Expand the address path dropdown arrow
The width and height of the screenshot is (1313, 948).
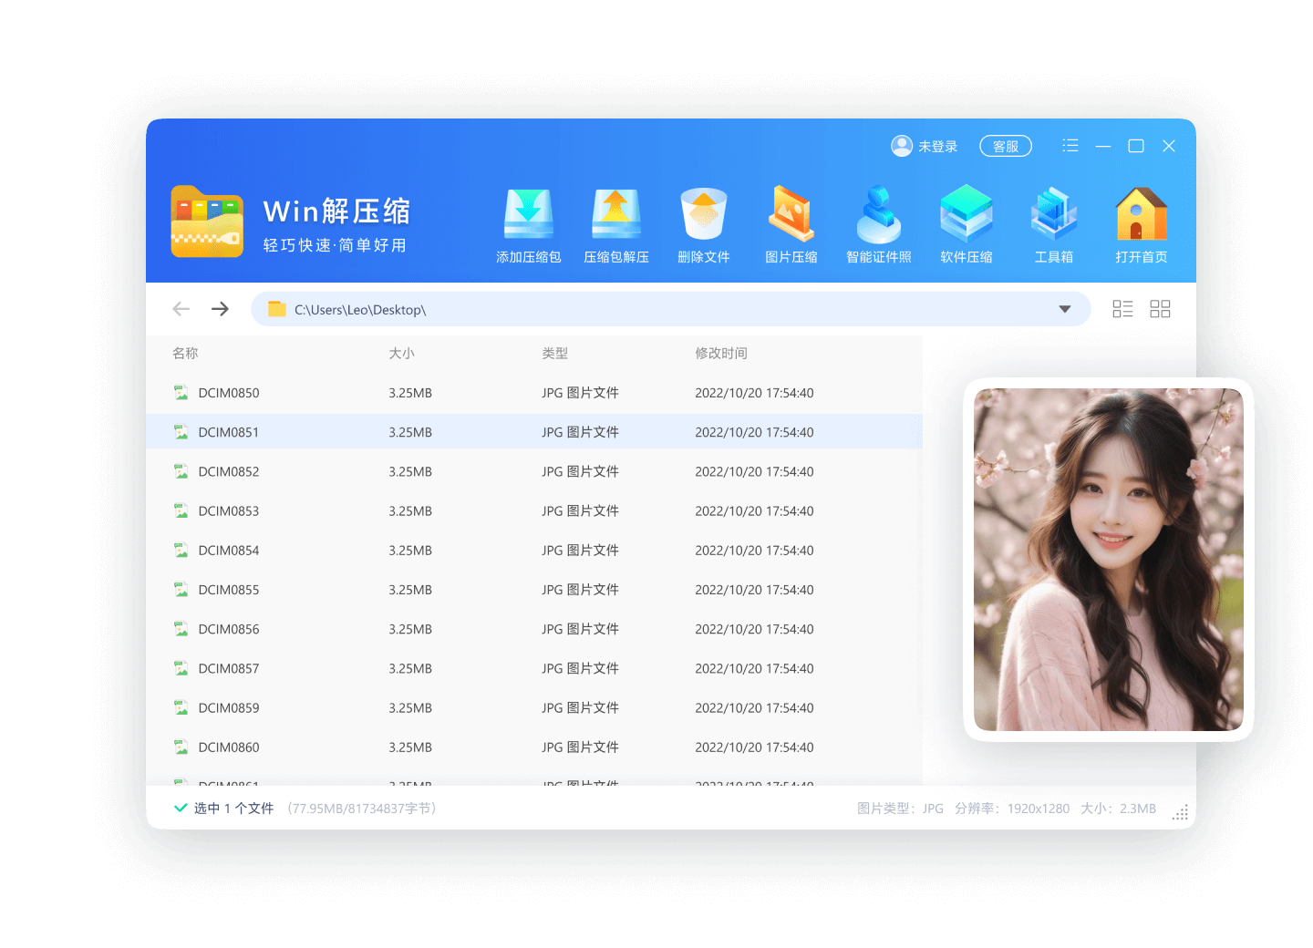pyautogui.click(x=1064, y=309)
